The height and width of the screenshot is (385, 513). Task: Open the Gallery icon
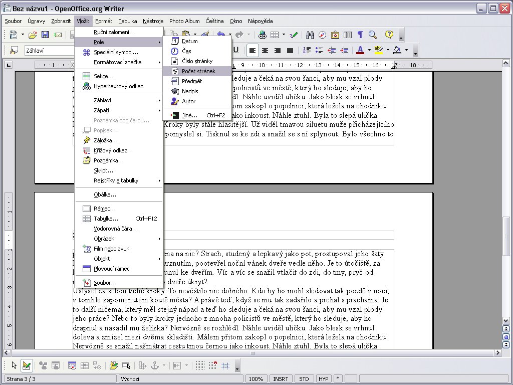[335, 35]
